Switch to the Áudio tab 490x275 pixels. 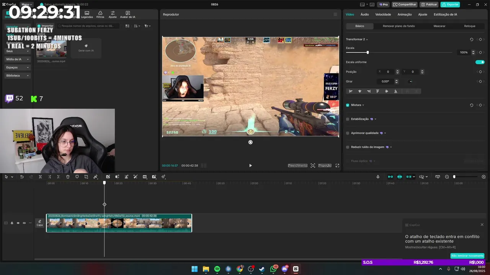364,15
